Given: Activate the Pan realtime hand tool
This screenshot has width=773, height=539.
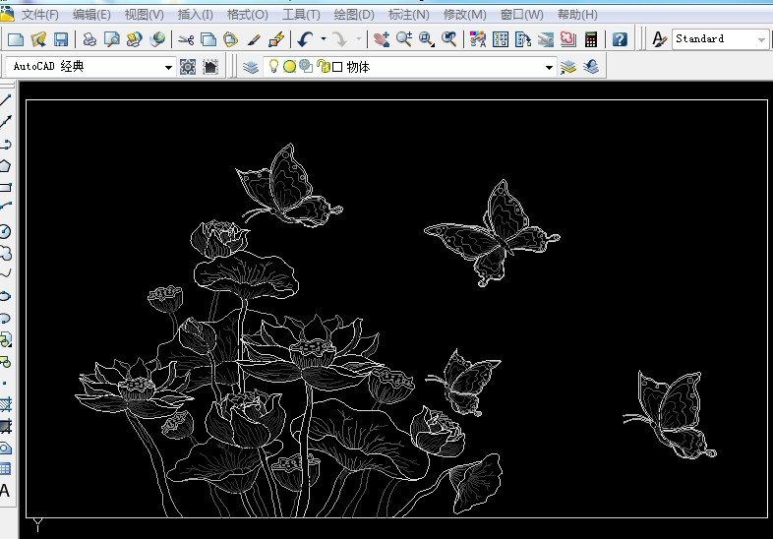Looking at the screenshot, I should click(381, 39).
